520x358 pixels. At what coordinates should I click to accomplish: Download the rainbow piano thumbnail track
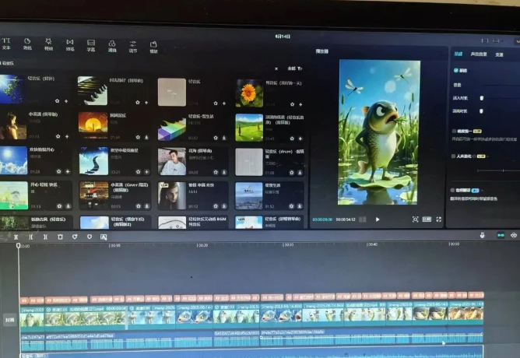coord(224,138)
